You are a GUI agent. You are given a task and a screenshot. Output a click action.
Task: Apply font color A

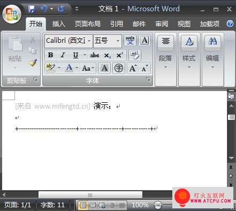click(x=69, y=68)
